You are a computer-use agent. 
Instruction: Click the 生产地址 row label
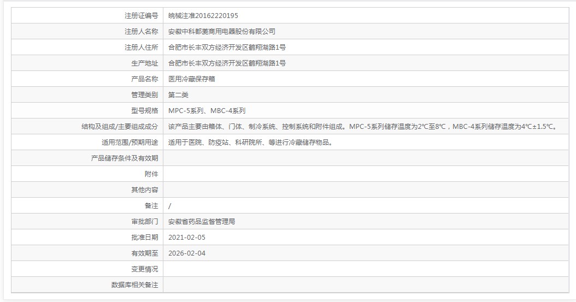coord(144,63)
